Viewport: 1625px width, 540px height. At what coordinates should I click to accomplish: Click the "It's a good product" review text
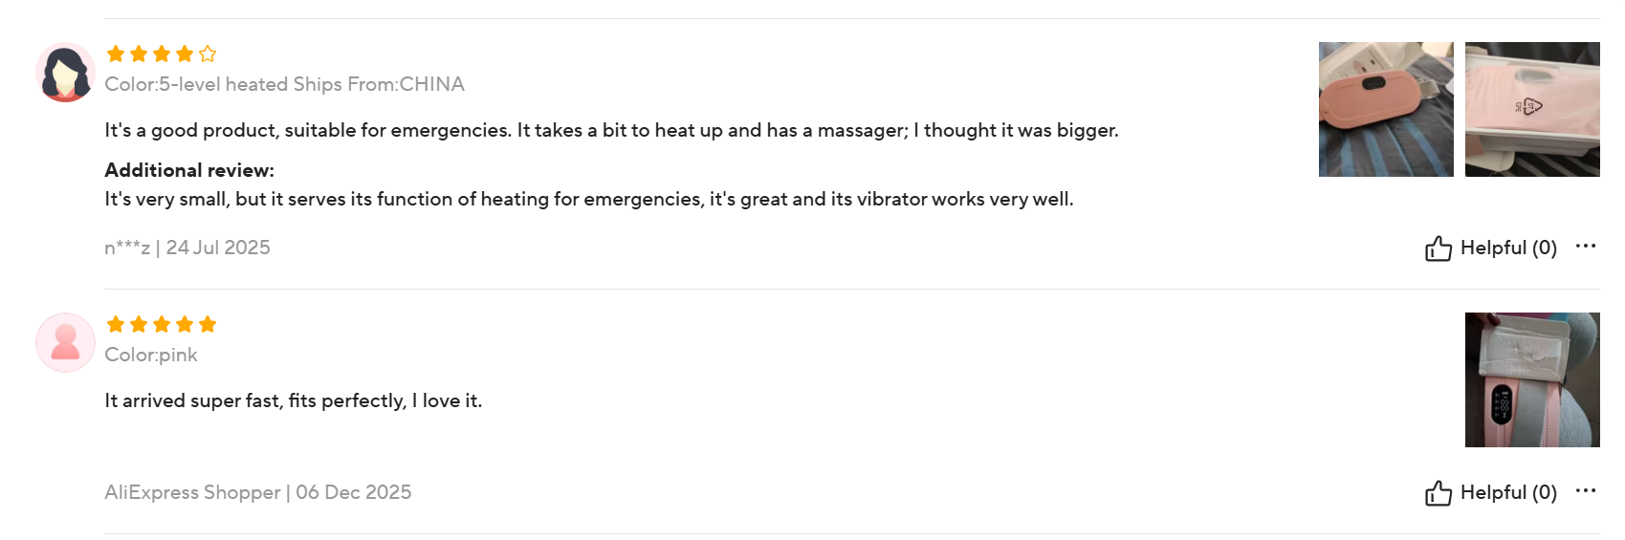pos(611,130)
